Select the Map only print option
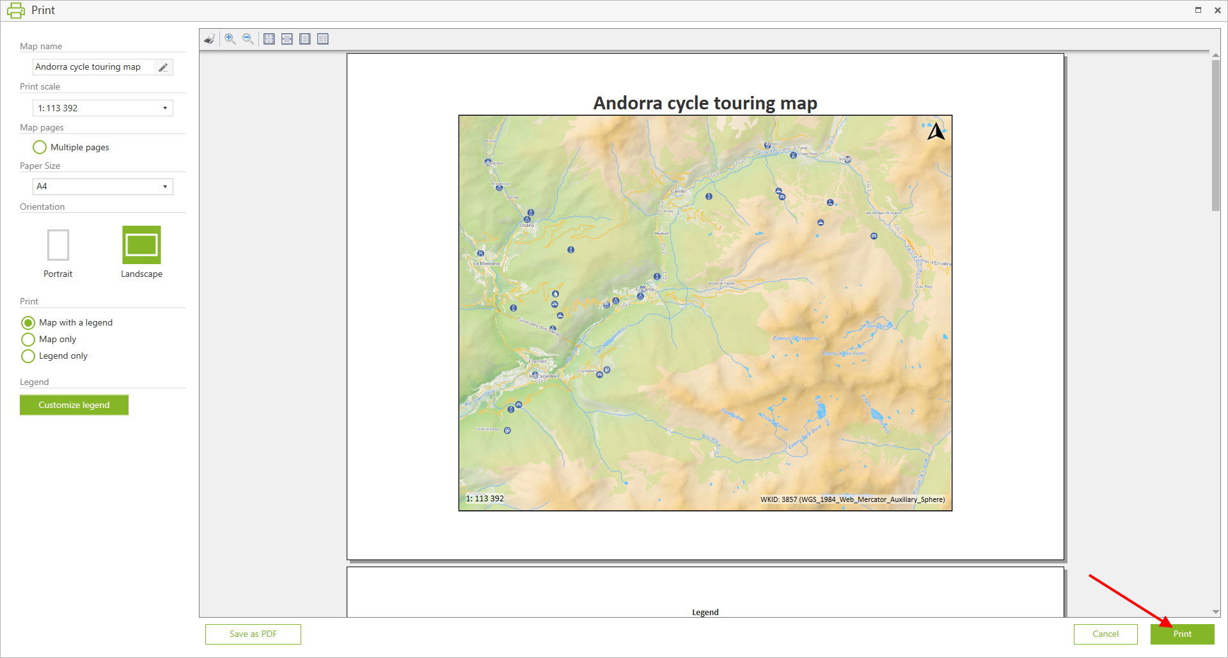Viewport: 1228px width, 658px height. (x=28, y=340)
